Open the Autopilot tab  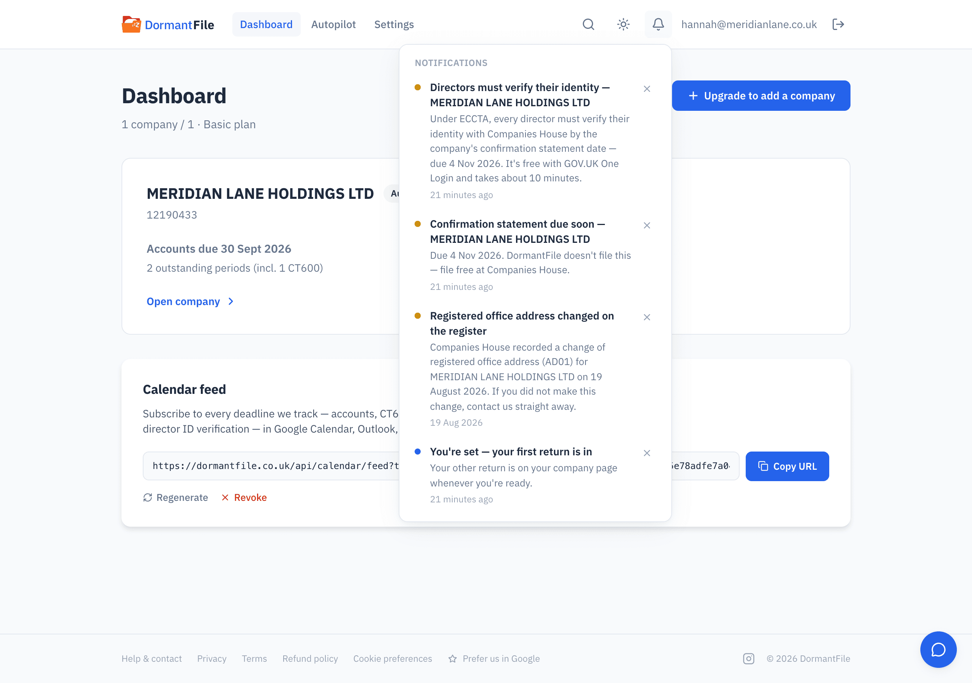[333, 25]
